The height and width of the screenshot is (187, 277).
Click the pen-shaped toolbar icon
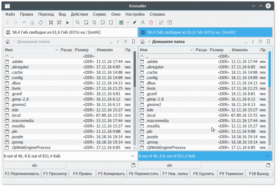coord(134,23)
